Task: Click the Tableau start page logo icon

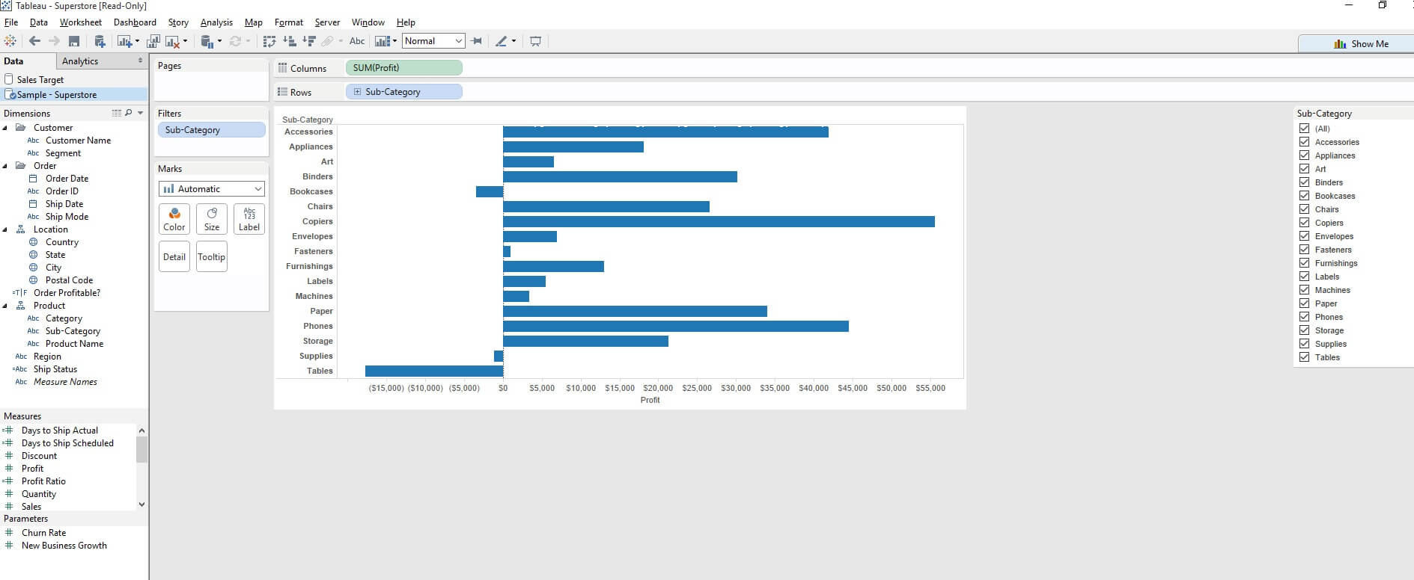Action: pyautogui.click(x=10, y=41)
